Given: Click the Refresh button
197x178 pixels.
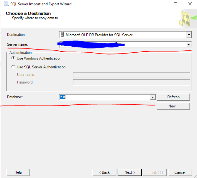Looking at the screenshot, I should coord(173,97).
